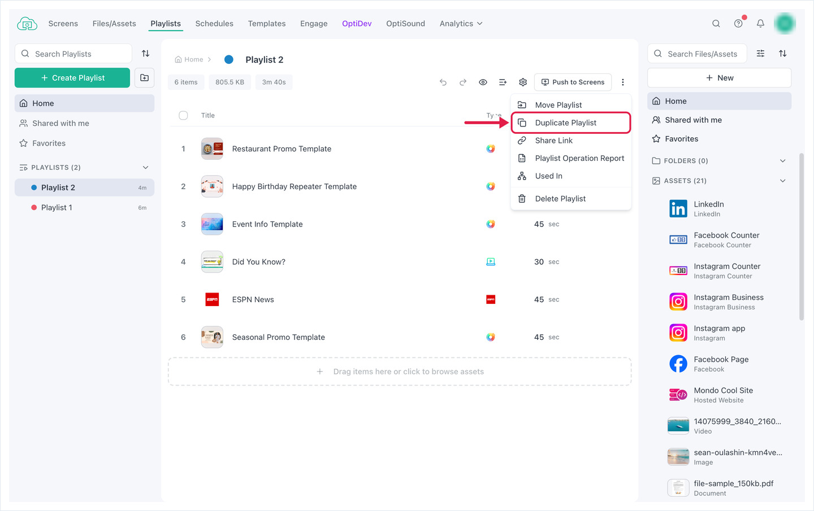
Task: Click the undo arrow in playlist toolbar
Action: (443, 82)
